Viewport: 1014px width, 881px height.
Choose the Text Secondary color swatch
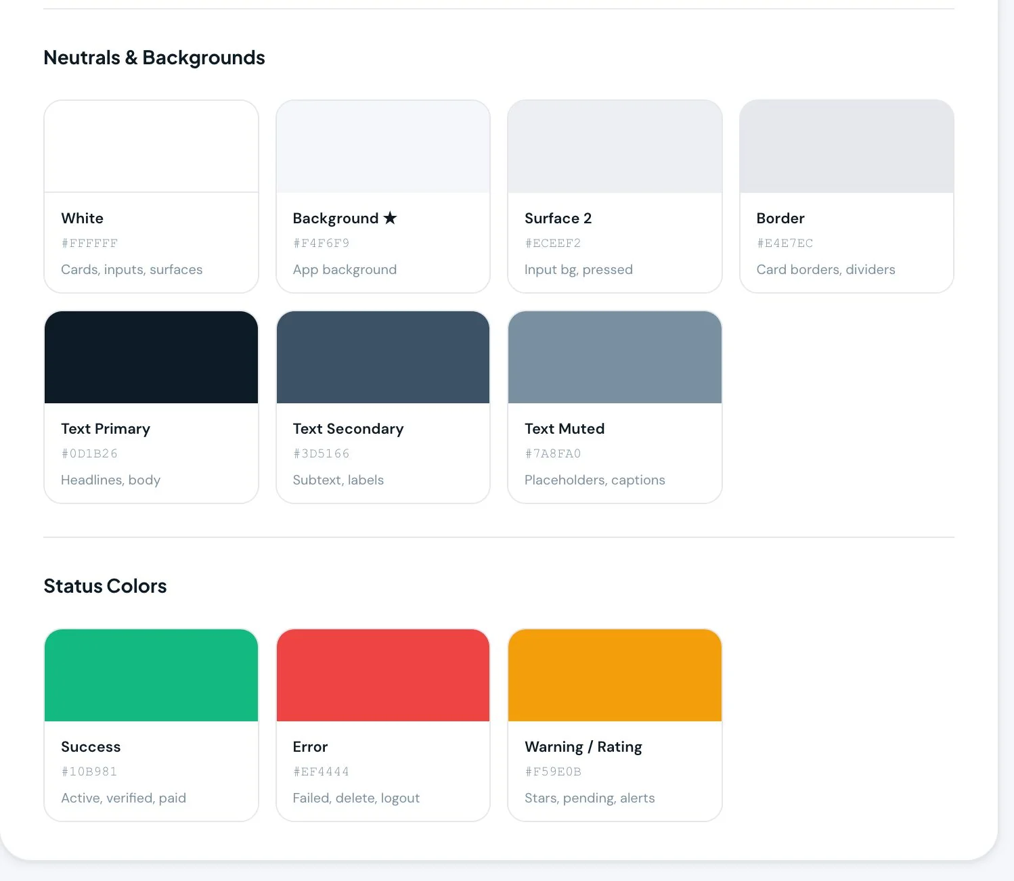[x=383, y=357]
